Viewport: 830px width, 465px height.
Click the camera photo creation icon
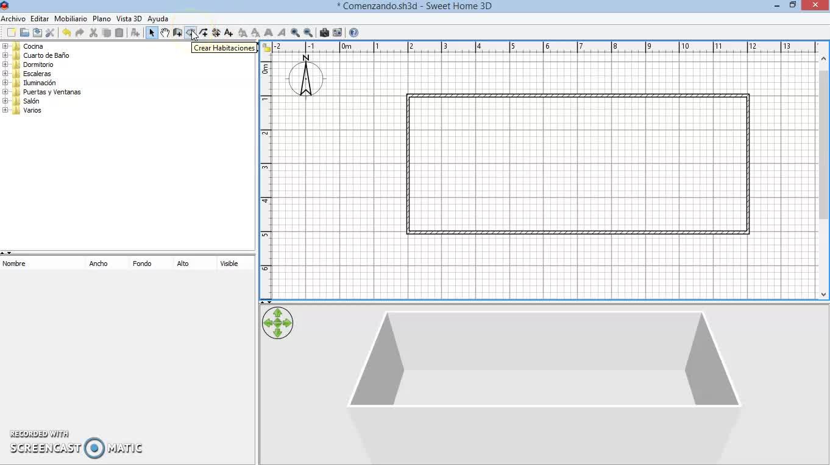[x=324, y=33]
